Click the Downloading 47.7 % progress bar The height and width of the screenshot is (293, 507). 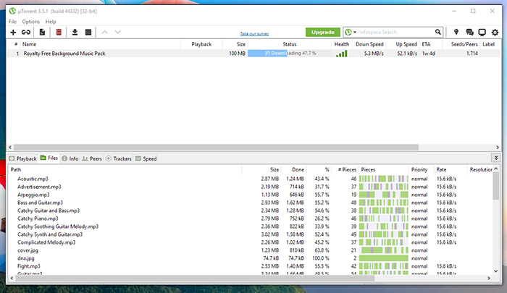tap(290, 54)
